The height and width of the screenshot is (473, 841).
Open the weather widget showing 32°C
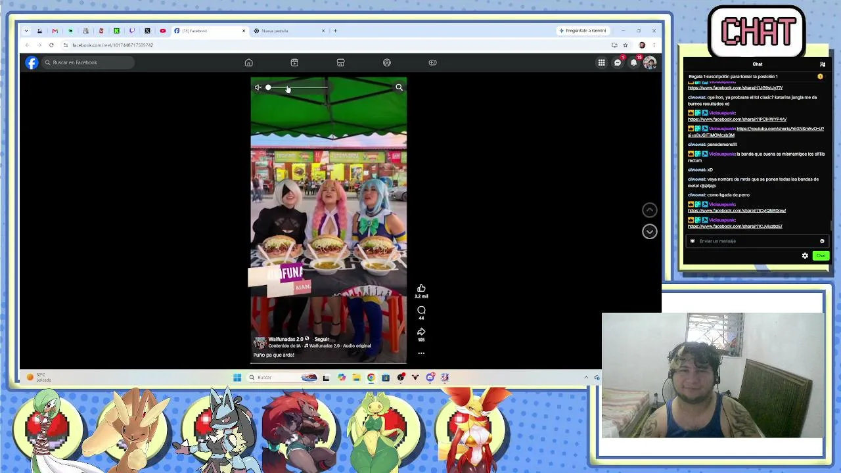pyautogui.click(x=39, y=378)
